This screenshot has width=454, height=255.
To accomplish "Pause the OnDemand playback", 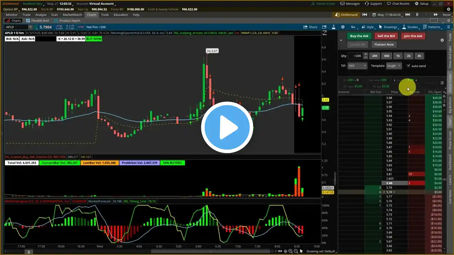I will pos(417,15).
